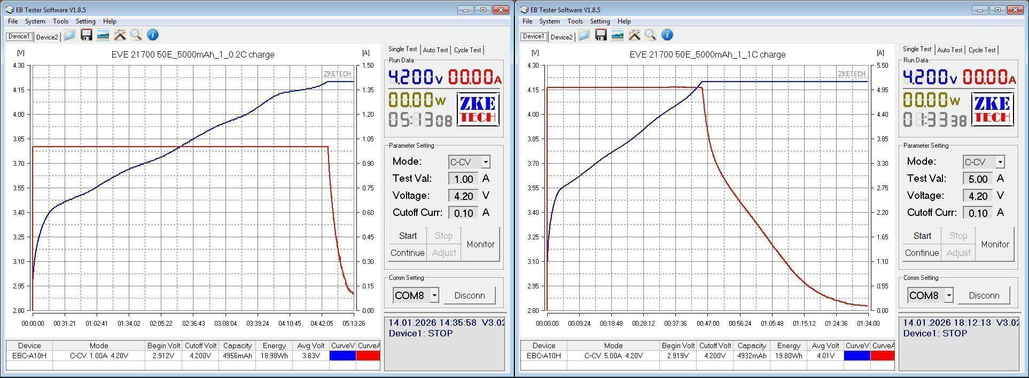Switch to the Cycle Test tab in left window
The width and height of the screenshot is (1029, 378).
467,50
